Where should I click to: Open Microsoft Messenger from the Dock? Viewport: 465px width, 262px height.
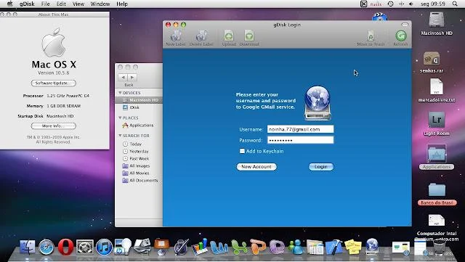click(x=296, y=247)
